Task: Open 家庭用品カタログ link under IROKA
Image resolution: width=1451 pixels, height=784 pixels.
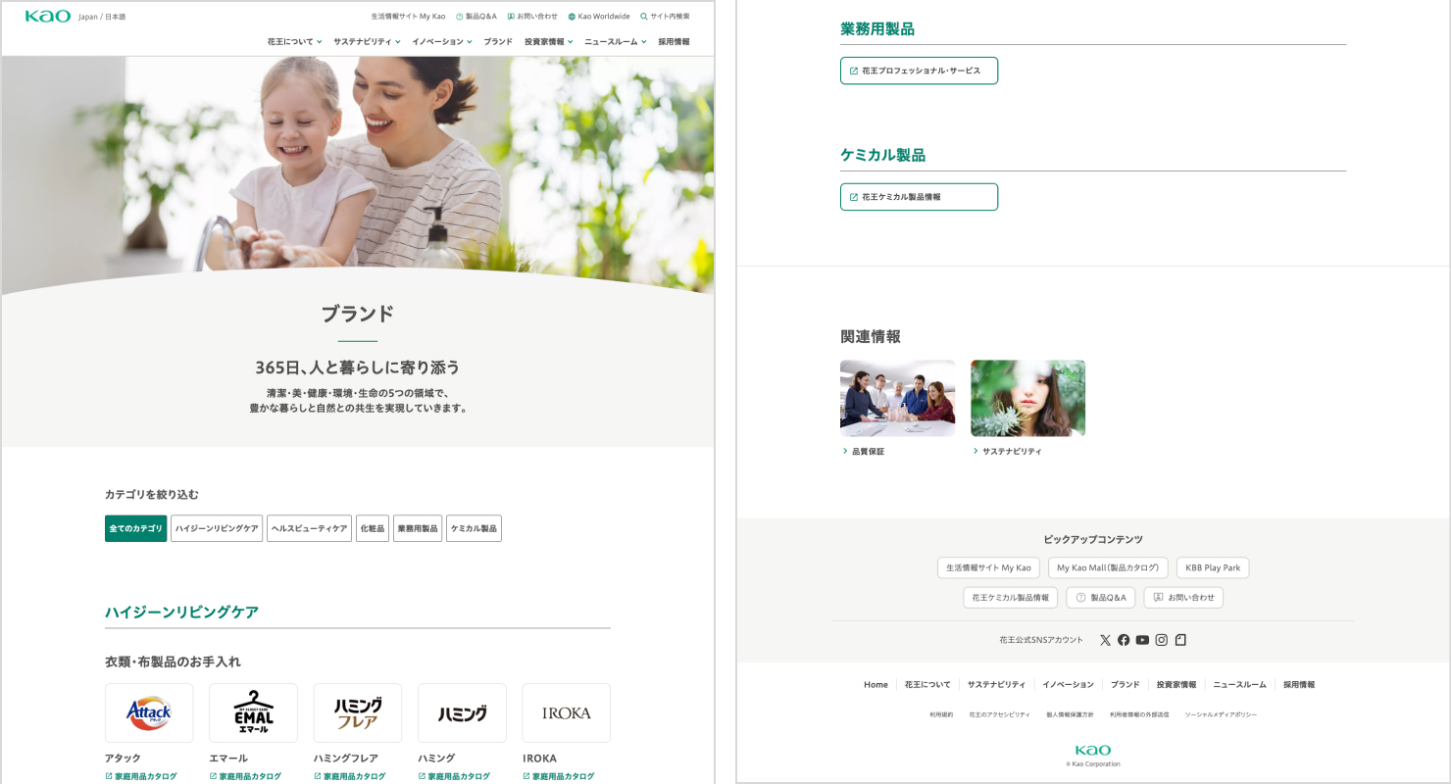Action: tap(559, 776)
